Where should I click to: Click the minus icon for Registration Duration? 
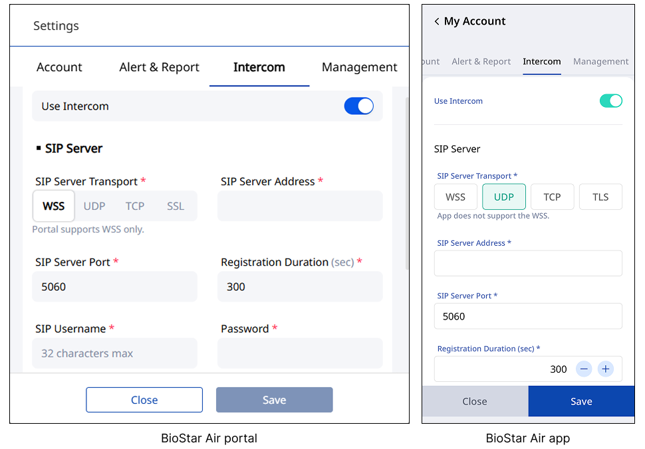point(583,369)
